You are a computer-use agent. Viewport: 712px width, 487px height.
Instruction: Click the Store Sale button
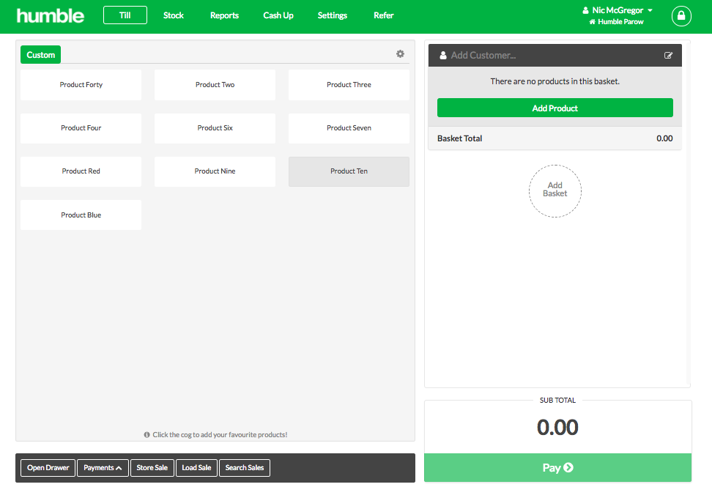pyautogui.click(x=152, y=468)
